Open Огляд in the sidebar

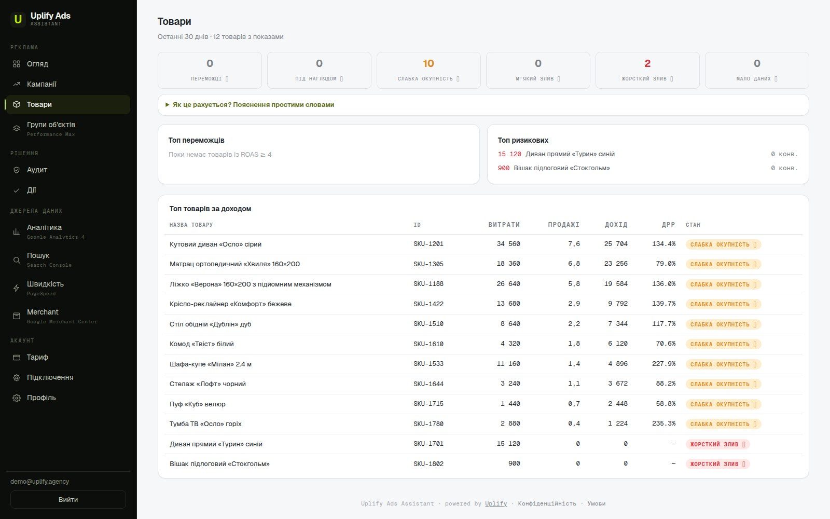67,64
